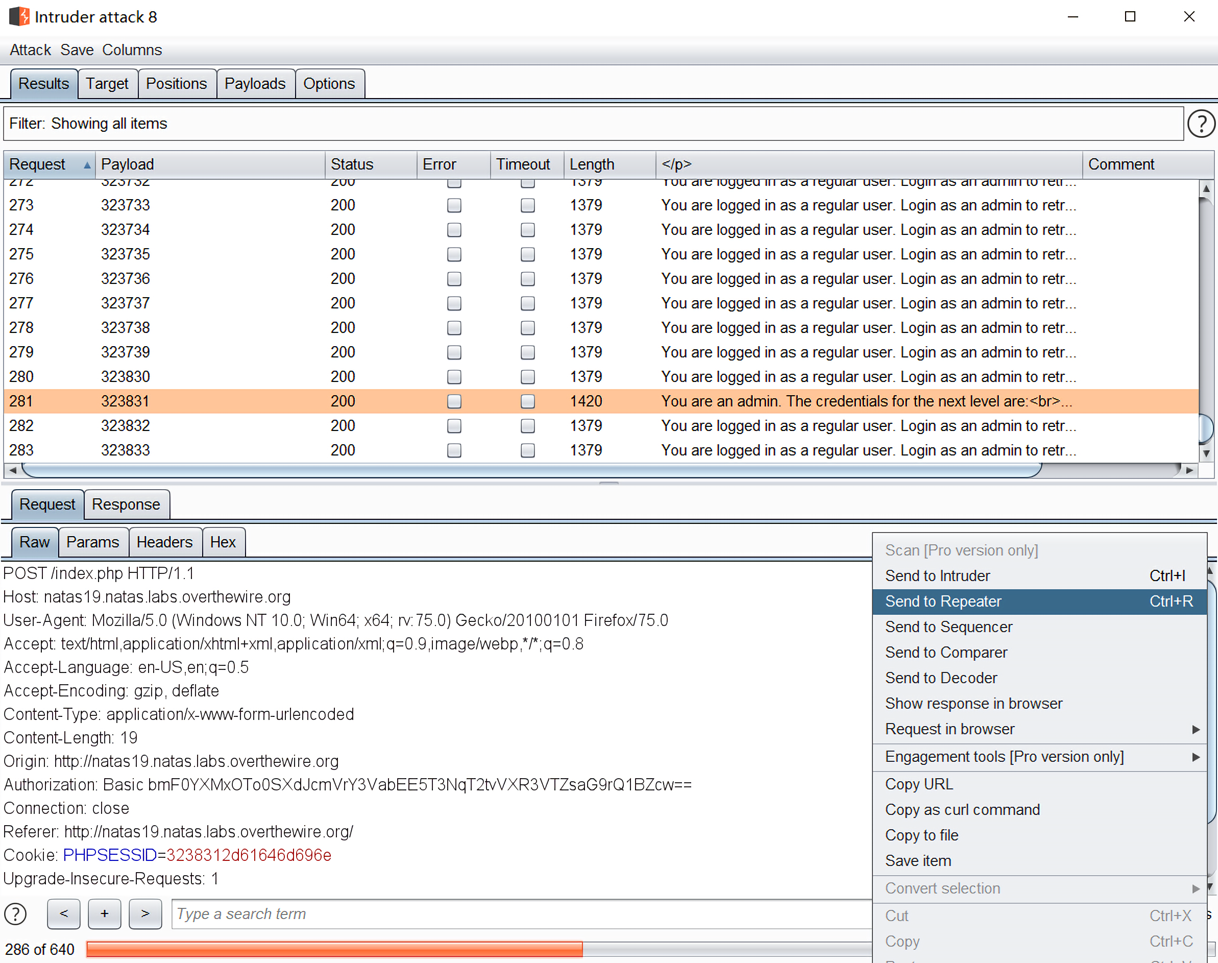Choose Send to Comparer

(x=1039, y=653)
